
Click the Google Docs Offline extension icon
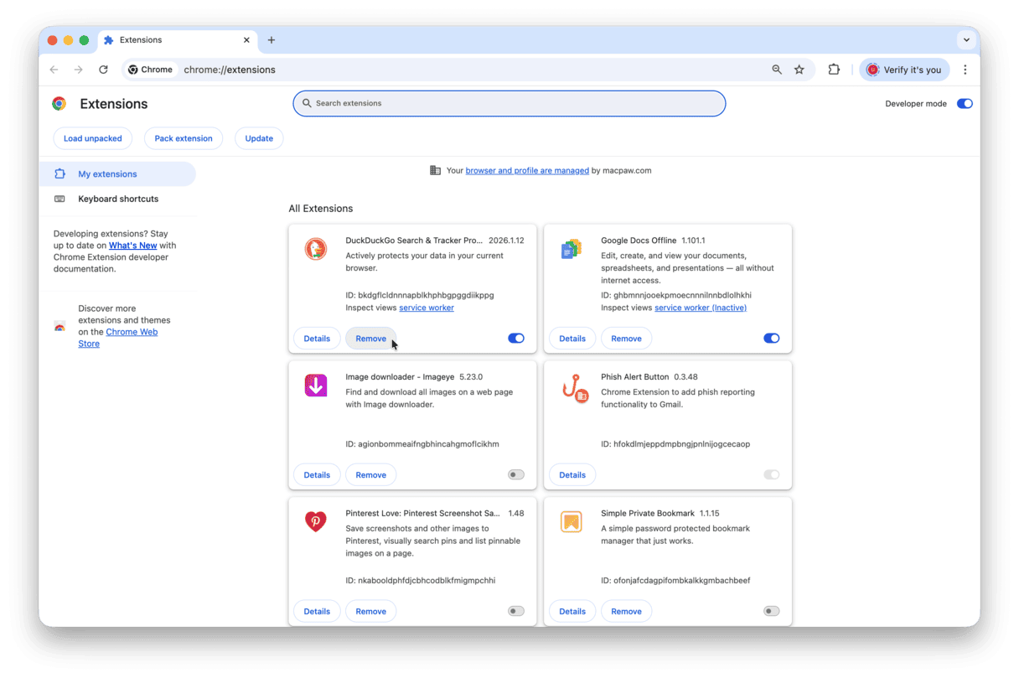point(572,249)
